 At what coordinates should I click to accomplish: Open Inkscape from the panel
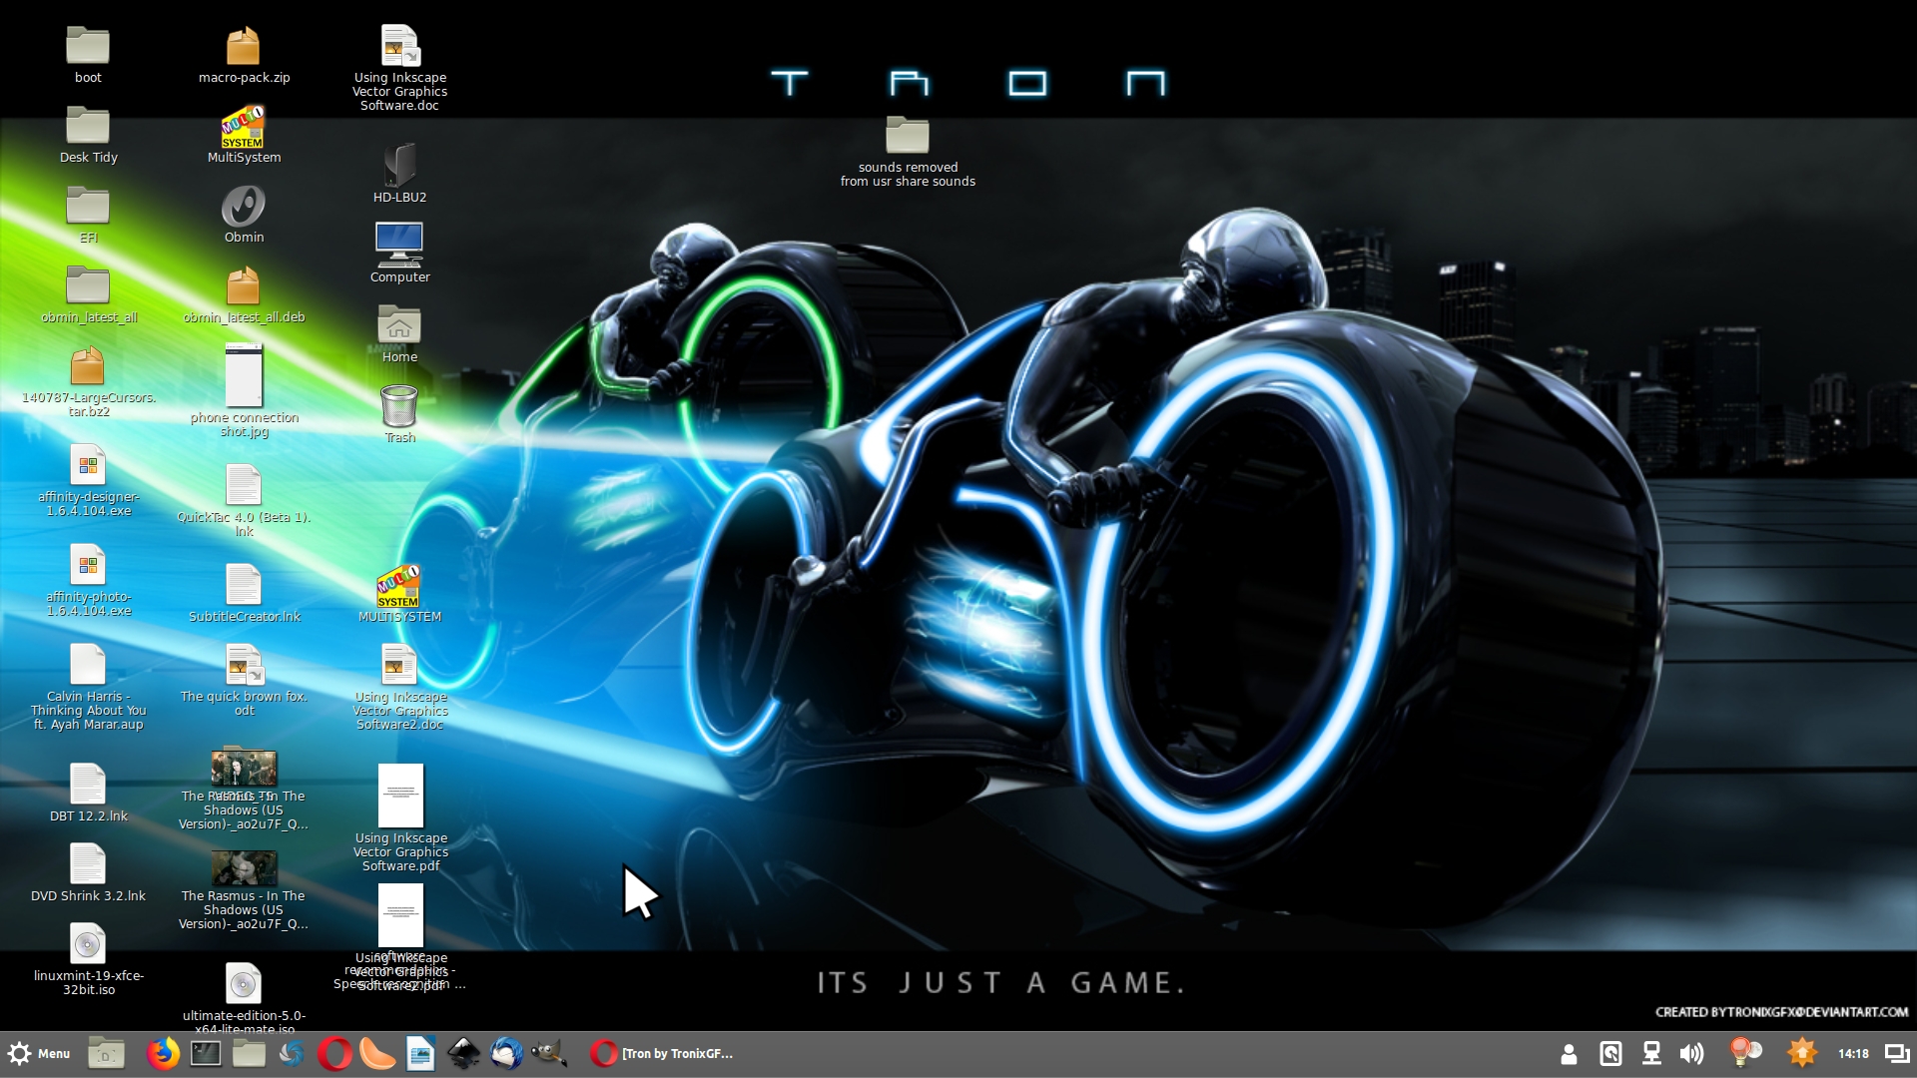pos(463,1053)
